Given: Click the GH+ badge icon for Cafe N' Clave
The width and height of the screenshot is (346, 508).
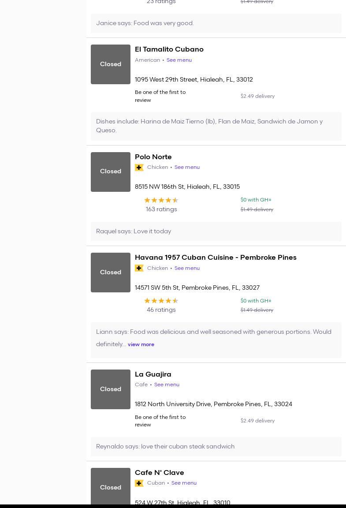Looking at the screenshot, I should click(x=139, y=483).
